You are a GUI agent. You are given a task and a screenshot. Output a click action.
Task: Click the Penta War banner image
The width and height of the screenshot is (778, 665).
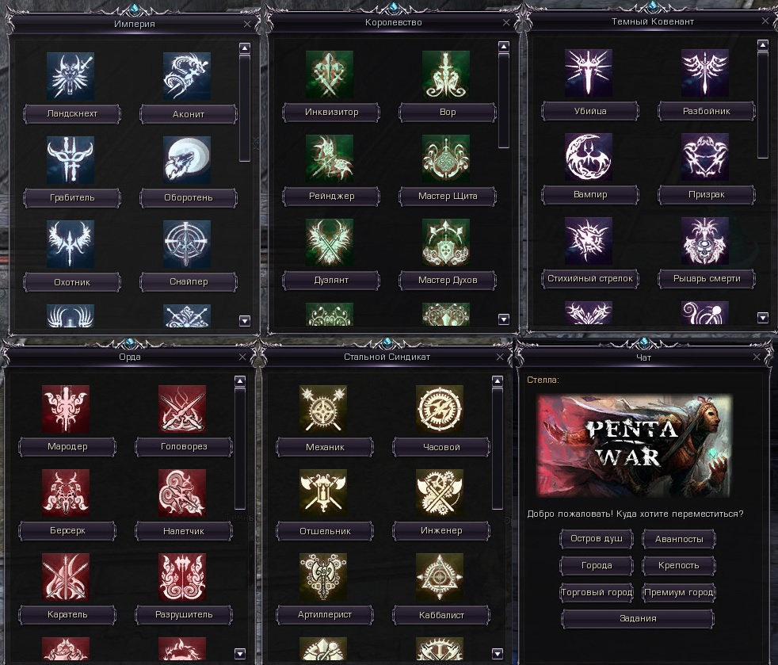635,446
